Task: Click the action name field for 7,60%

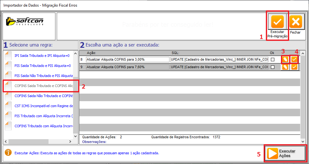Action: 128,67
